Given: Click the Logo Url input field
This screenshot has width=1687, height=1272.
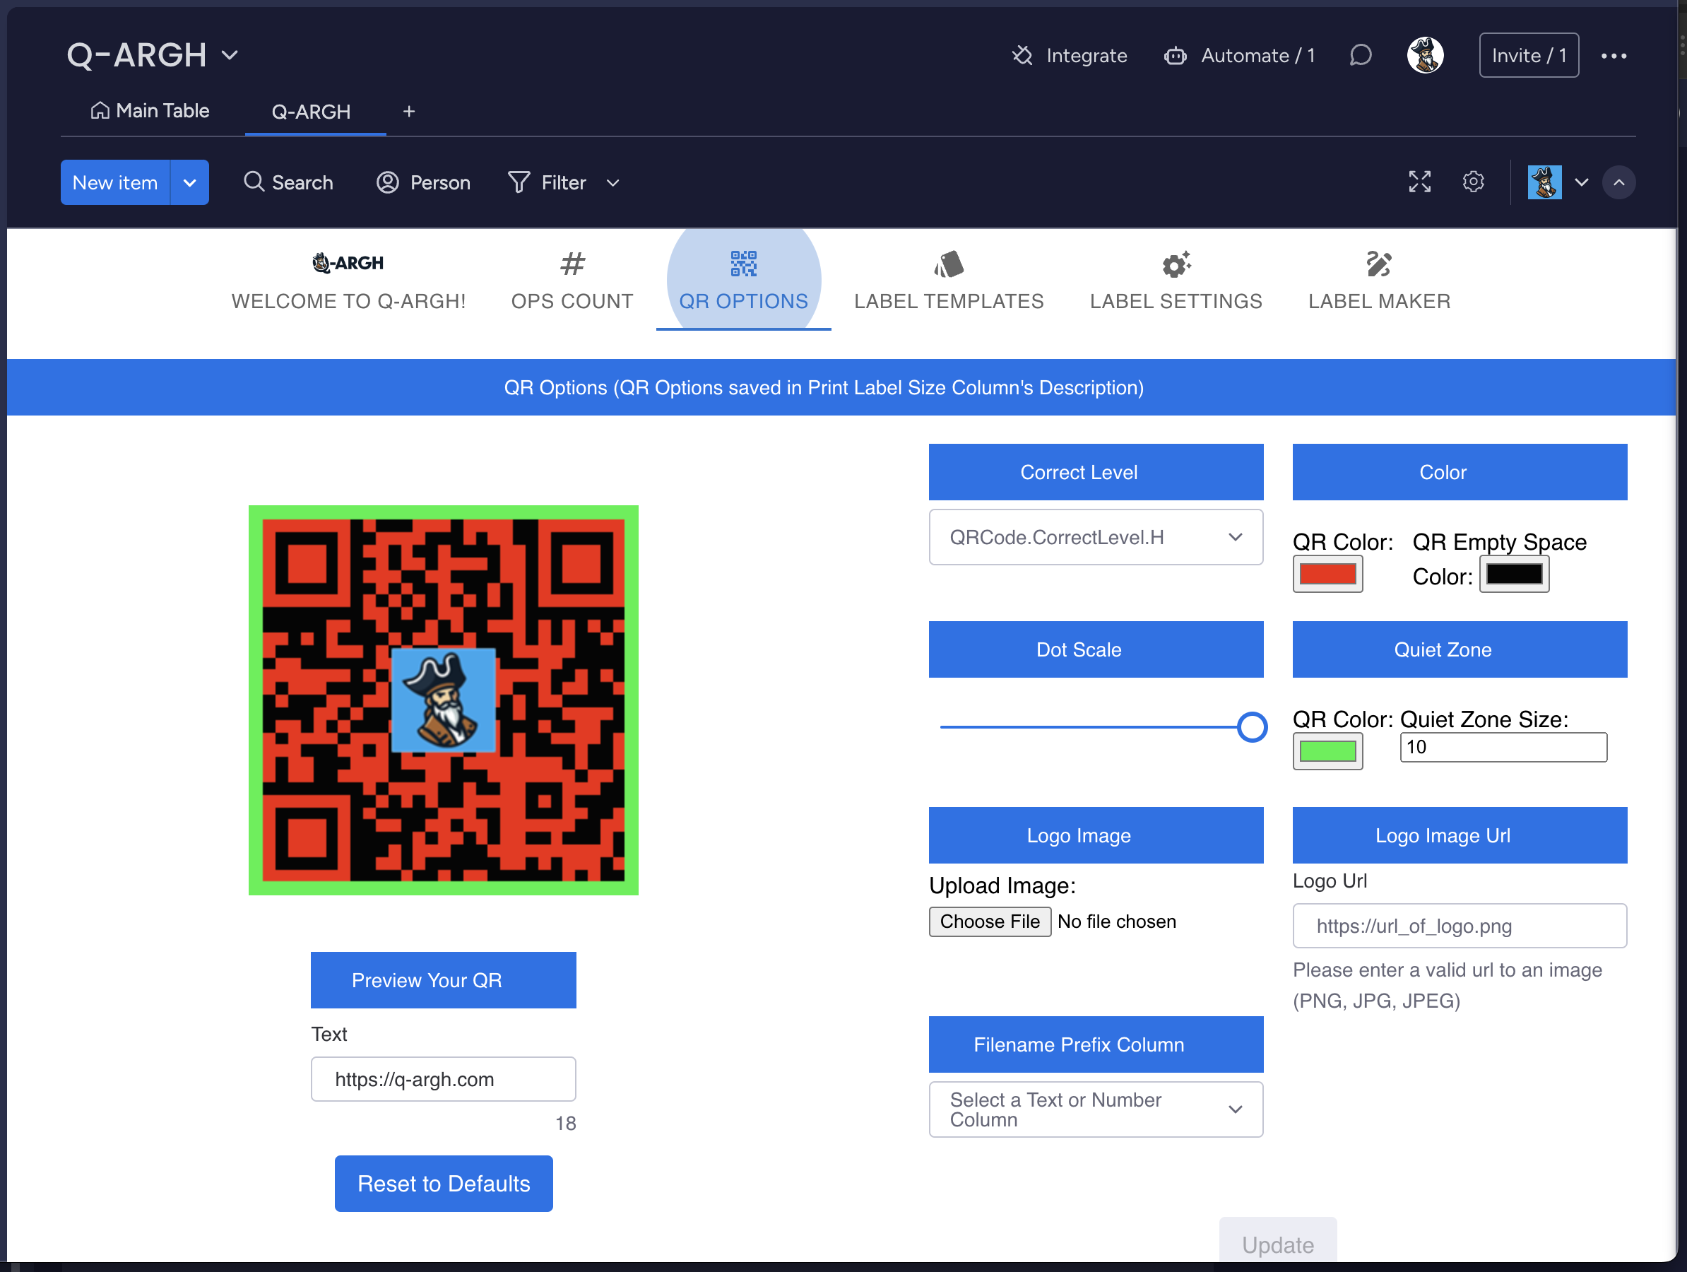Looking at the screenshot, I should pyautogui.click(x=1459, y=926).
